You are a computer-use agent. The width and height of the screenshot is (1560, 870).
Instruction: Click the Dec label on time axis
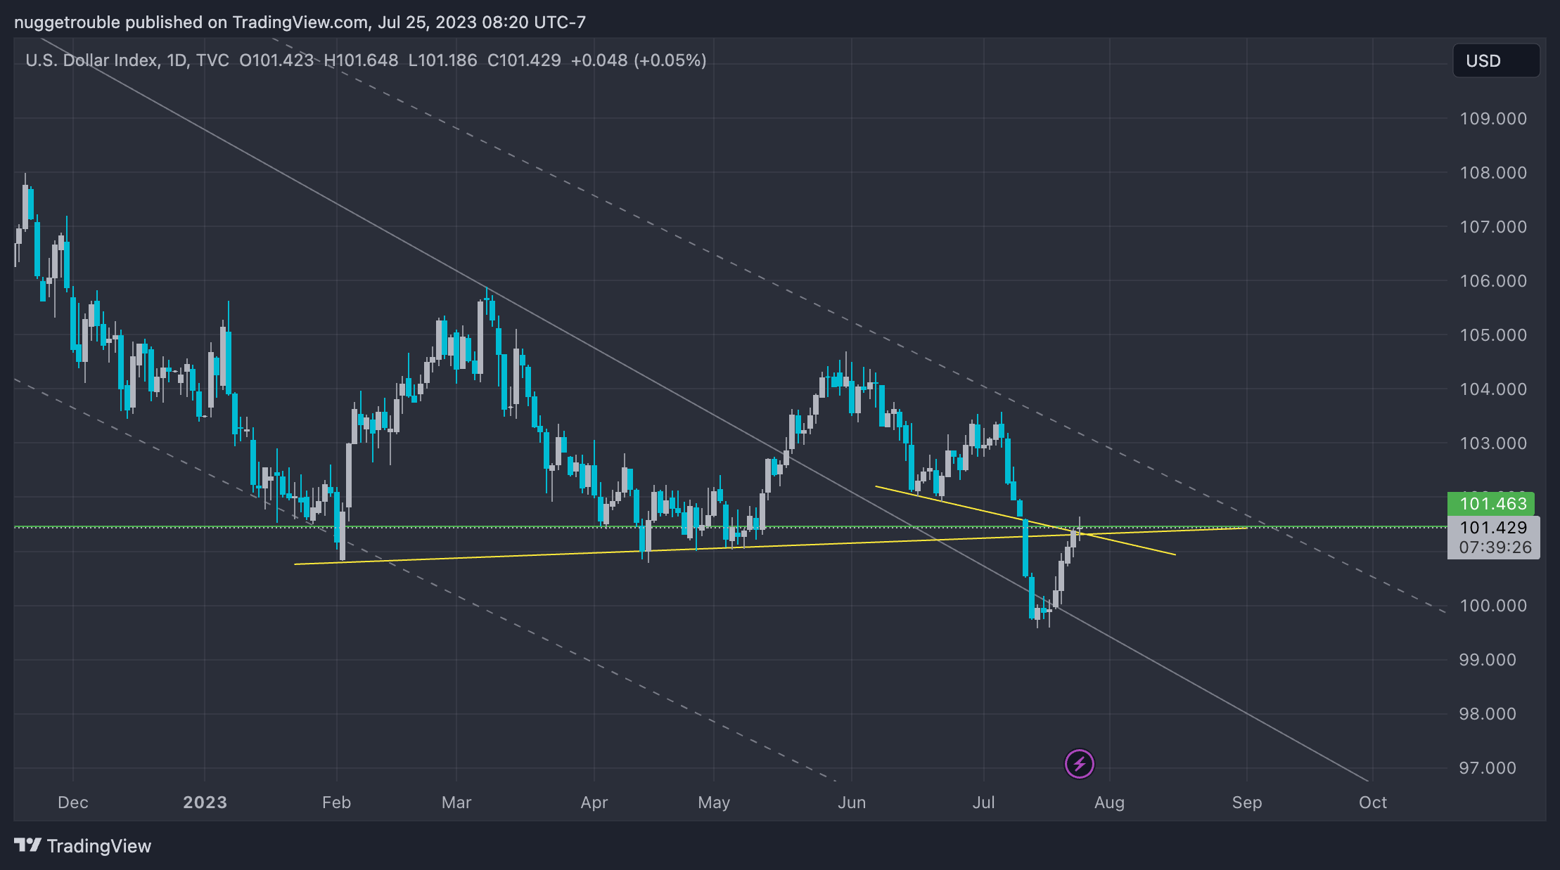click(x=73, y=803)
